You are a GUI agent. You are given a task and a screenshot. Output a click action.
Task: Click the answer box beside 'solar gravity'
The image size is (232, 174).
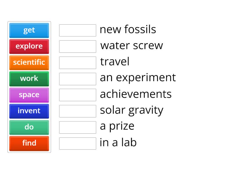tap(77, 111)
